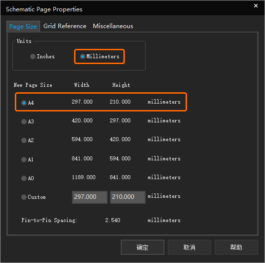Screen dimensions: 265x263
Task: Confirm with the 确定 button
Action: tap(143, 247)
